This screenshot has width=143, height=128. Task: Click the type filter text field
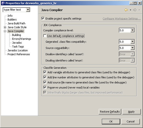click(15, 10)
